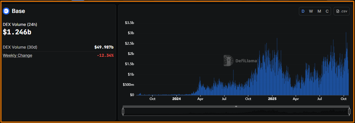Download chart data as .csv
The width and height of the screenshot is (355, 123).
pos(341,11)
